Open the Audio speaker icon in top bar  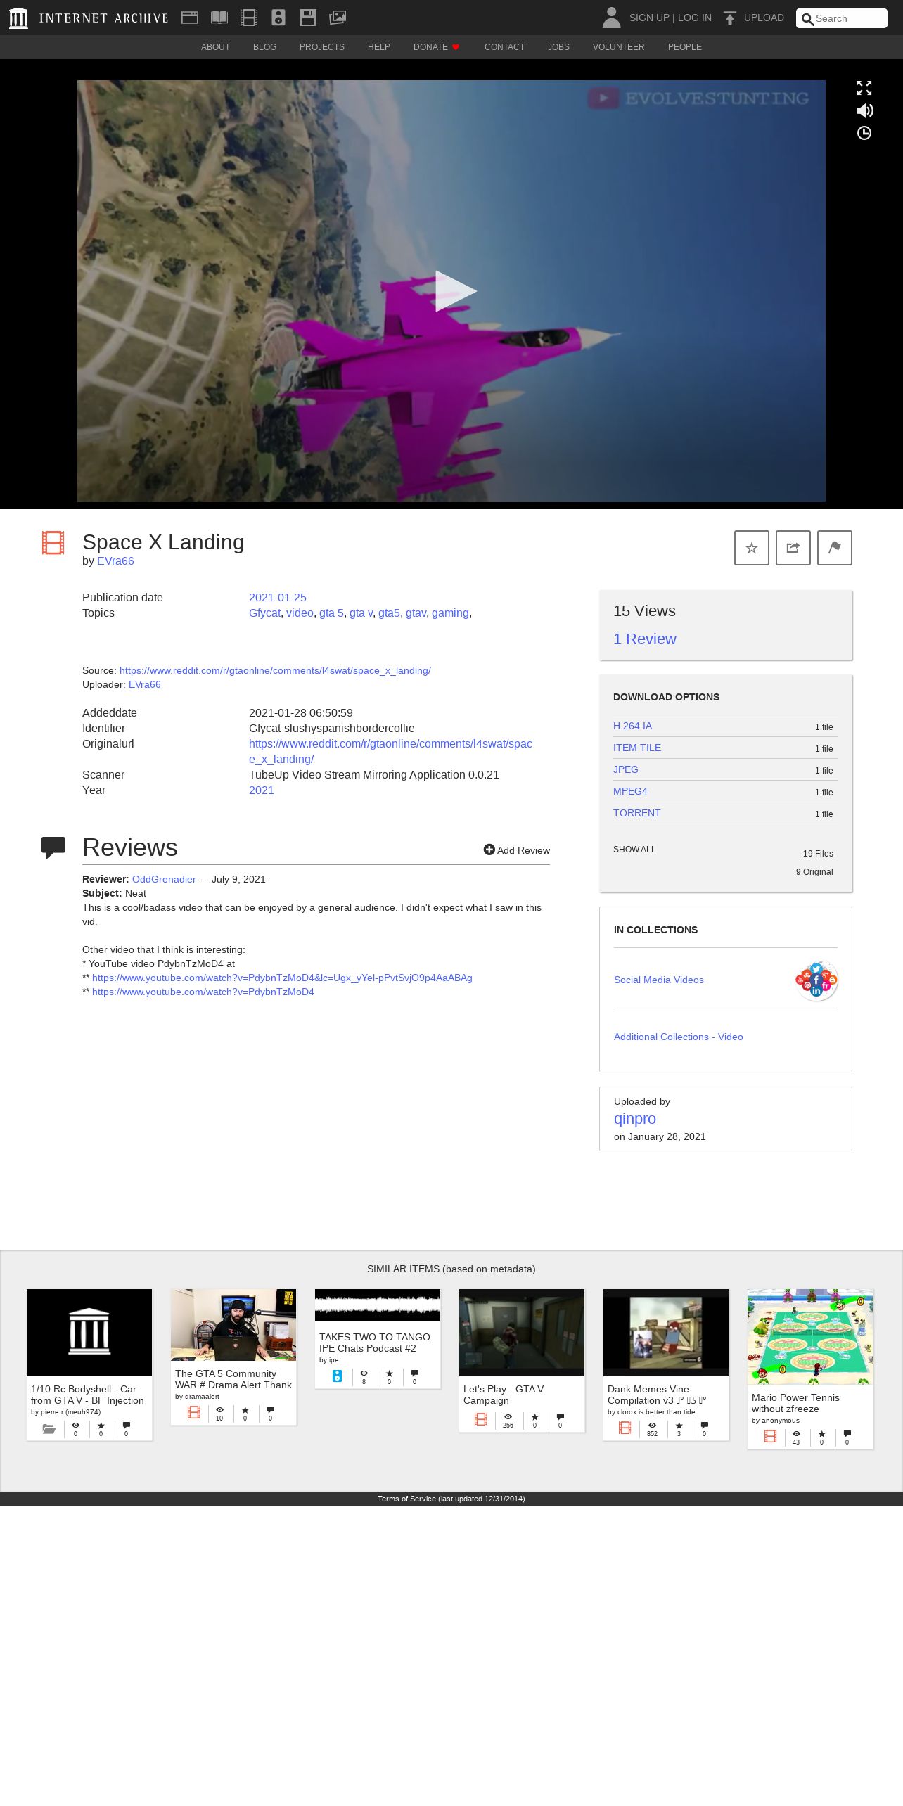[x=278, y=18]
